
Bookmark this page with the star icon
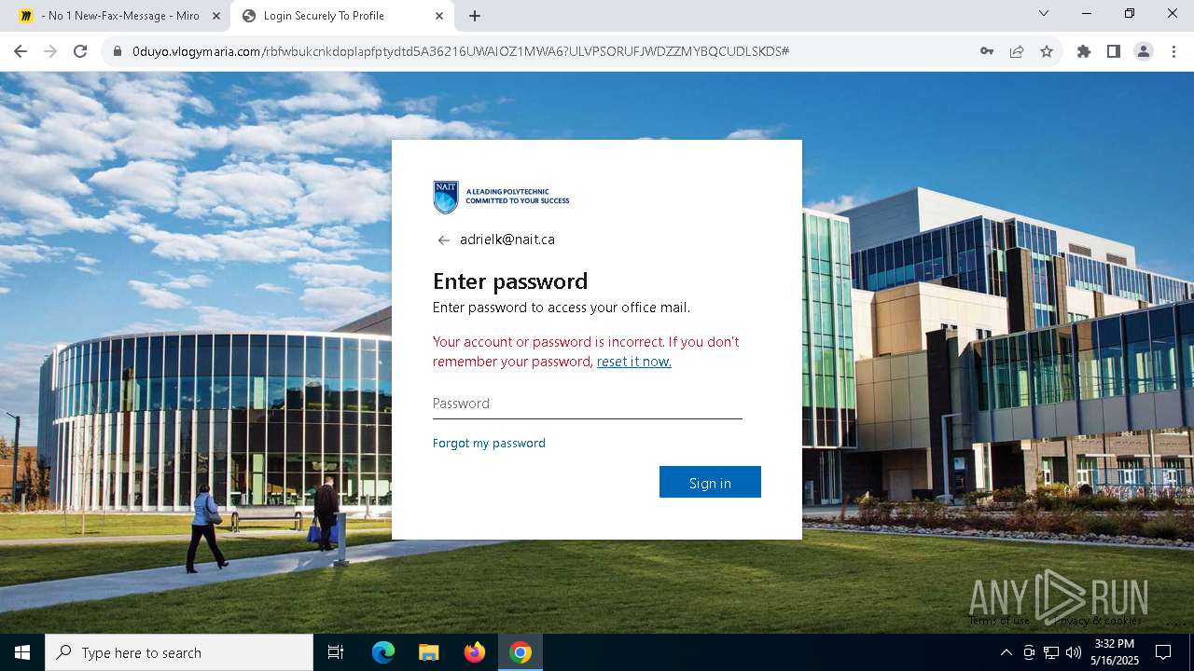click(1047, 51)
